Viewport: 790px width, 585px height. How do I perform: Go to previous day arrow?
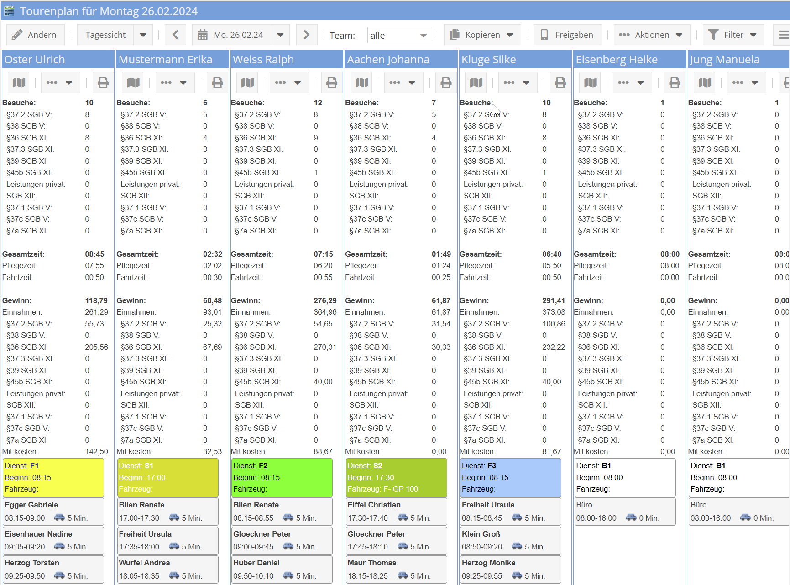175,35
